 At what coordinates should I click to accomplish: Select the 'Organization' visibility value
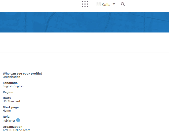pyautogui.click(x=11, y=77)
